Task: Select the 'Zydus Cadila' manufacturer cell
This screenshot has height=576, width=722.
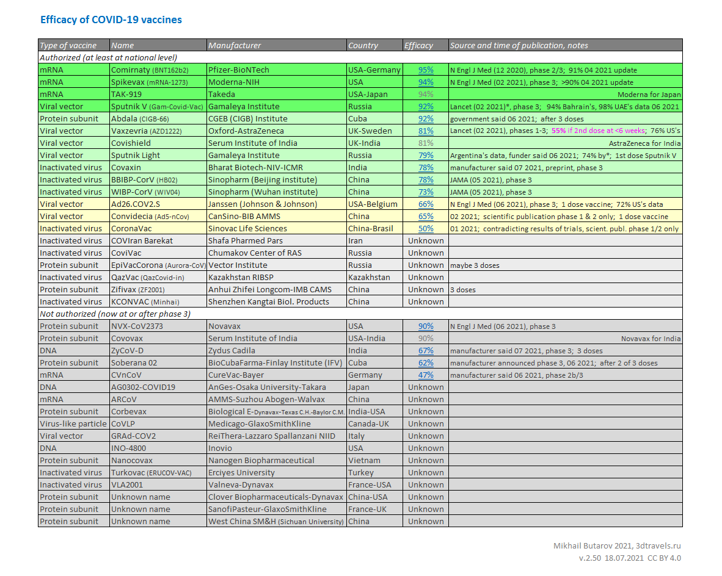Action: [x=276, y=351]
